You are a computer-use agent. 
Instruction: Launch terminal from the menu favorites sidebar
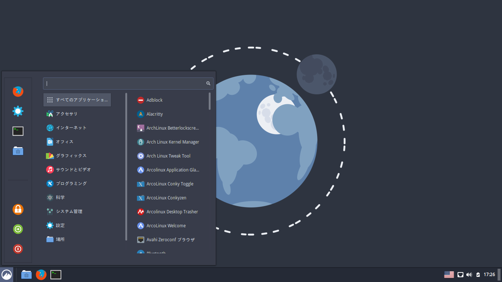tap(18, 131)
